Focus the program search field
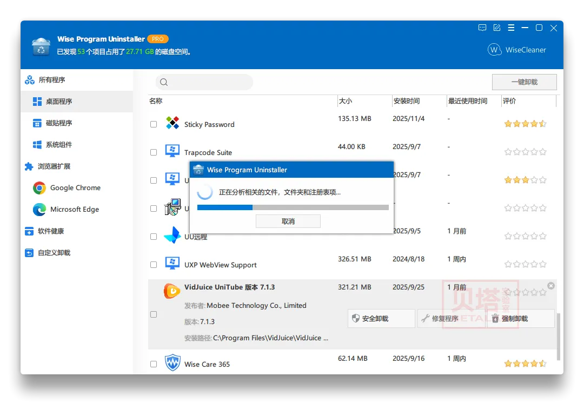Viewport: 584px width, 410px height. 204,82
